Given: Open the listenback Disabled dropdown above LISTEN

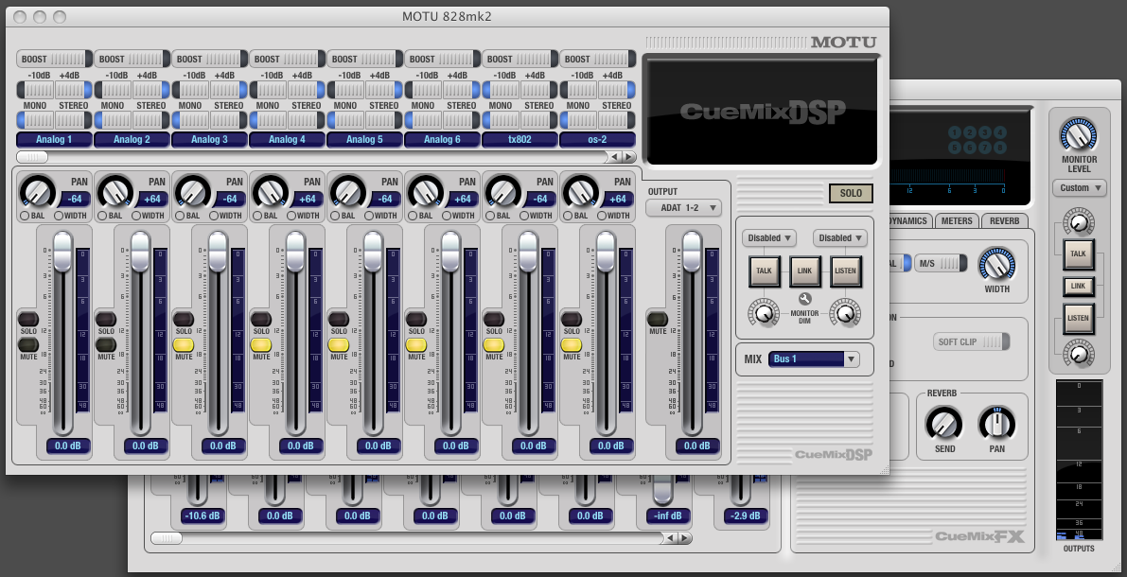Looking at the screenshot, I should coord(840,237).
